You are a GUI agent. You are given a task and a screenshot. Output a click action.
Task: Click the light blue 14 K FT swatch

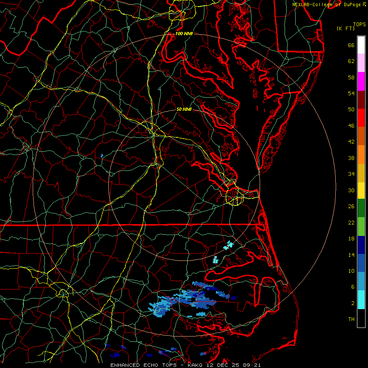point(361,281)
